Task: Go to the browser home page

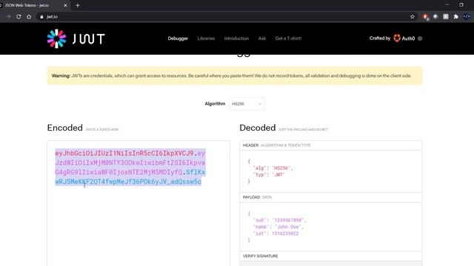Action: (29, 16)
